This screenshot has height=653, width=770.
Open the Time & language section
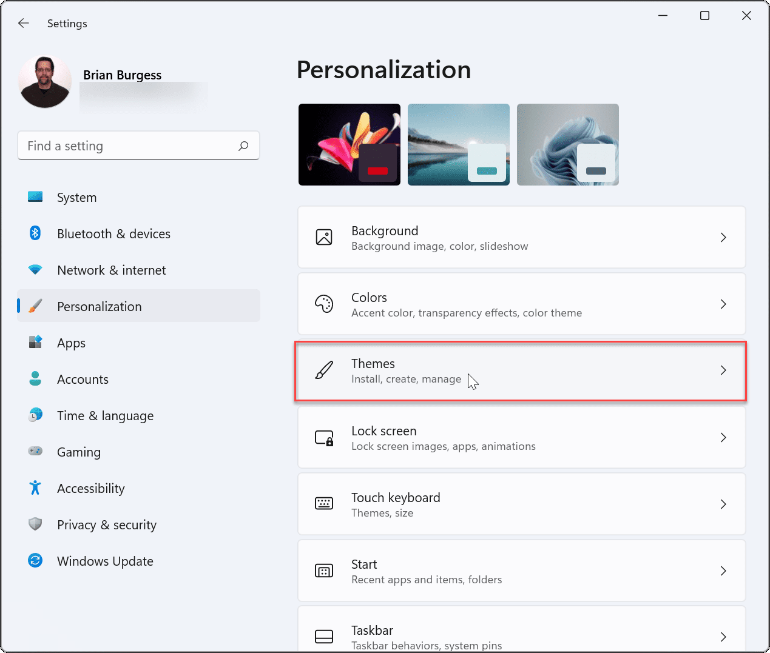click(x=105, y=415)
